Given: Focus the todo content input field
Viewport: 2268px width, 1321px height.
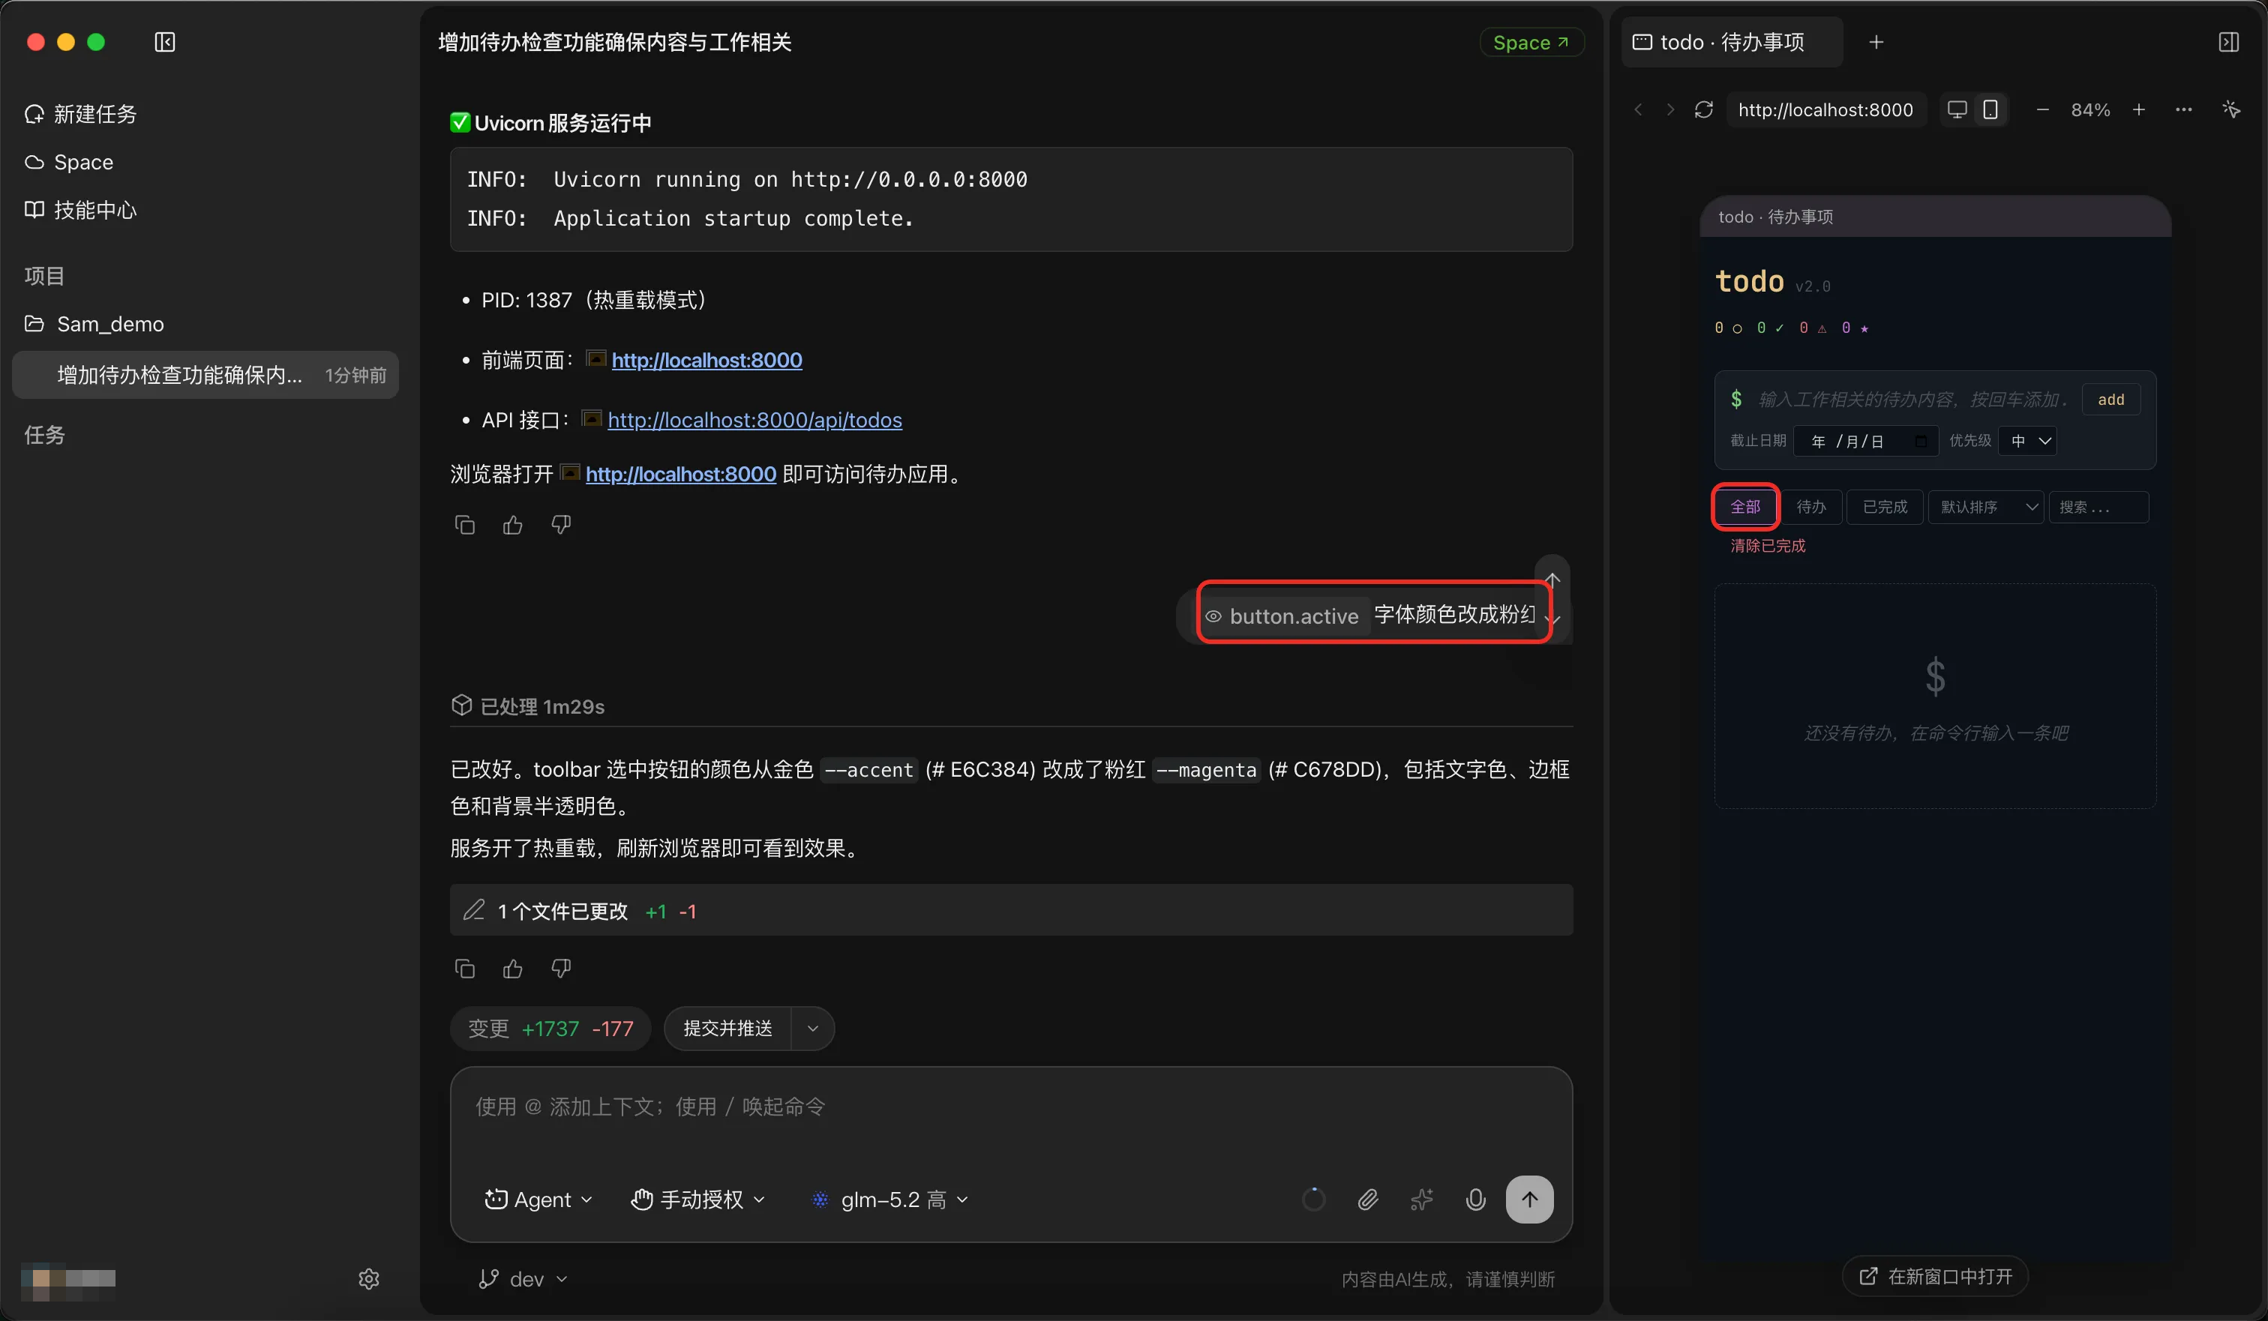Looking at the screenshot, I should coord(1913,400).
